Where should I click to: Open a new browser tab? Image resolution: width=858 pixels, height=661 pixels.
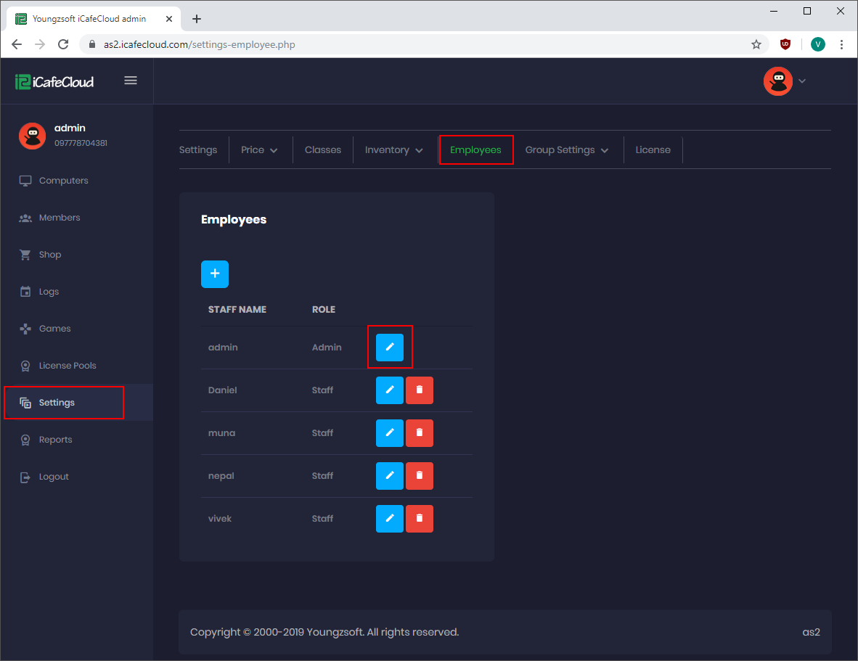tap(197, 19)
